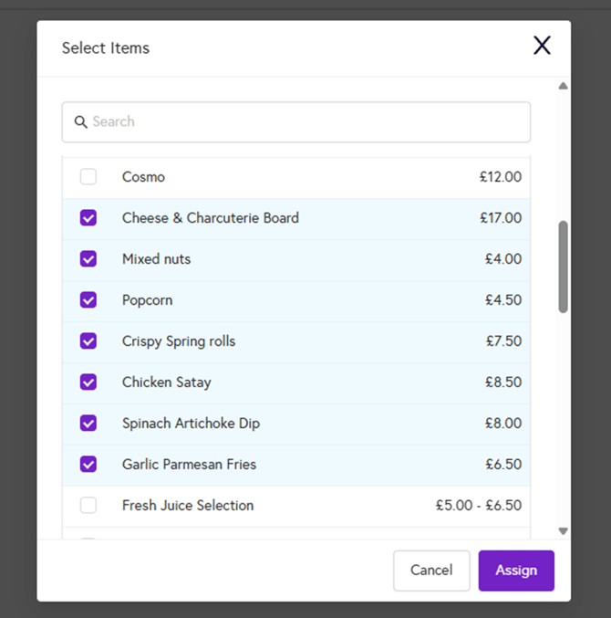Tick the Fresh Juice Selection checkbox
The image size is (611, 618).
(x=88, y=506)
